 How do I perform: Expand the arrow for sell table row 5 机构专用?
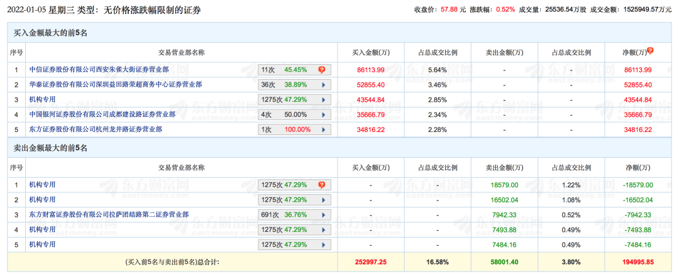point(323,244)
